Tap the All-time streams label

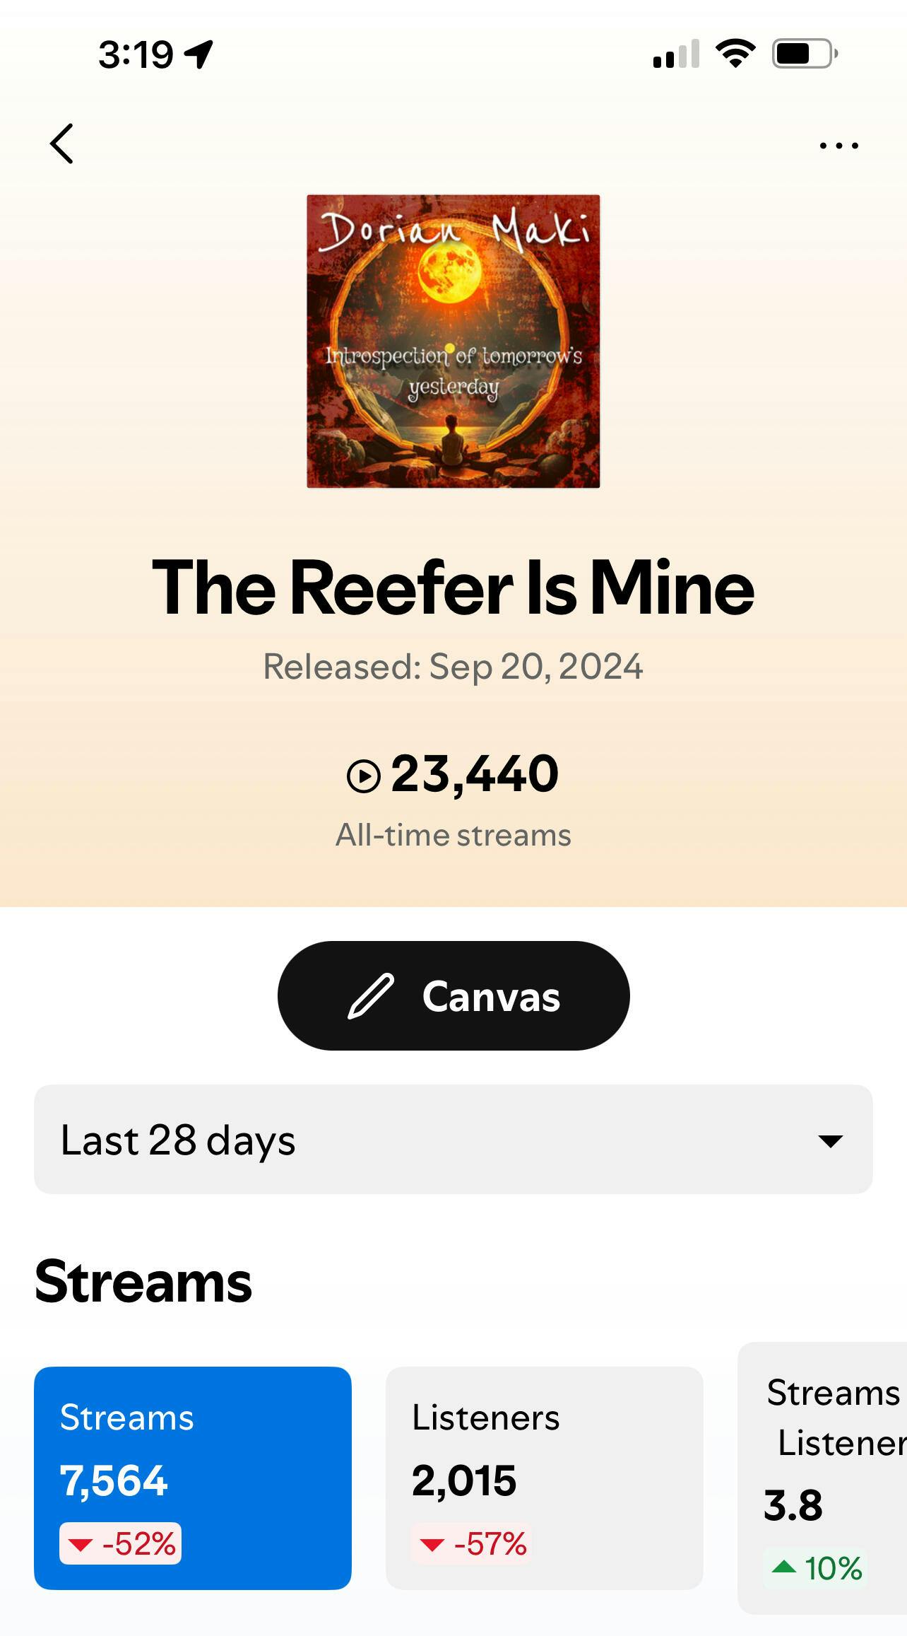tap(453, 835)
